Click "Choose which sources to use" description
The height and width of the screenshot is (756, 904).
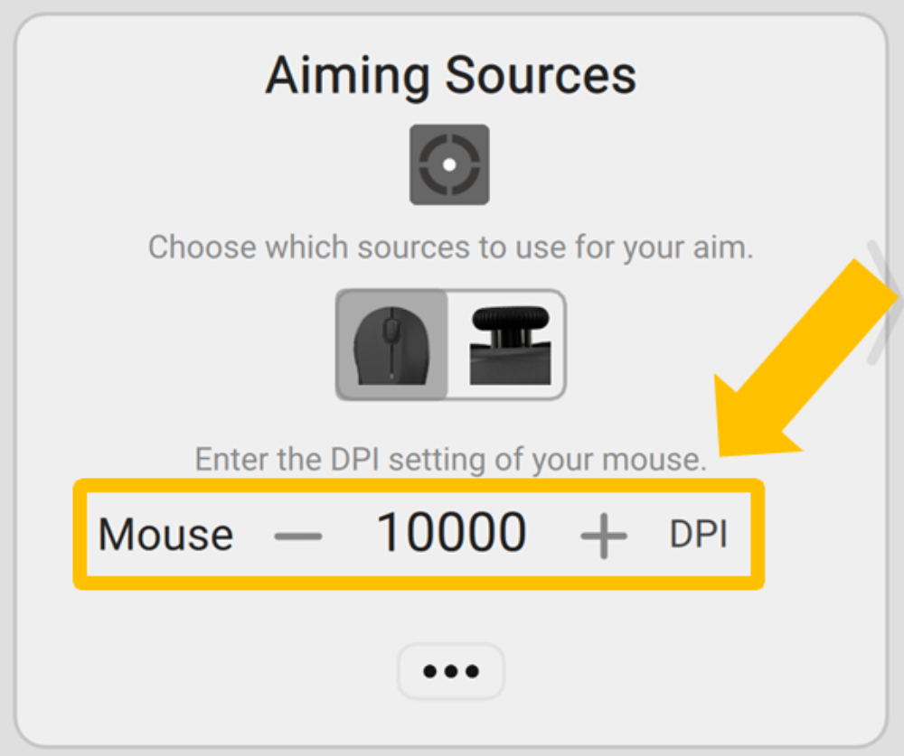(450, 247)
